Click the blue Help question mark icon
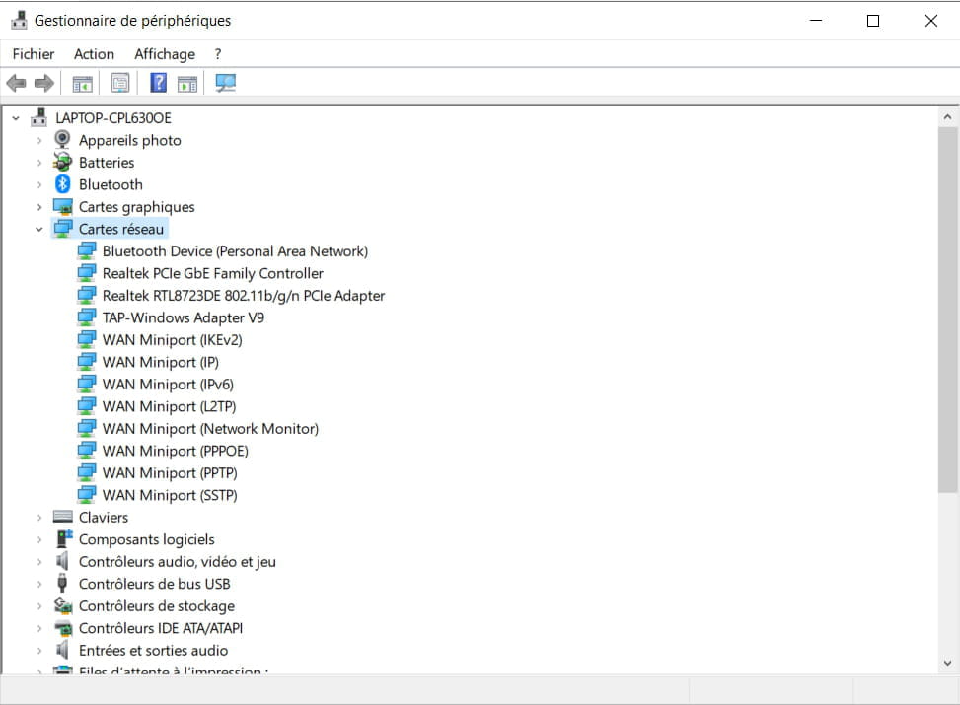 tap(159, 82)
